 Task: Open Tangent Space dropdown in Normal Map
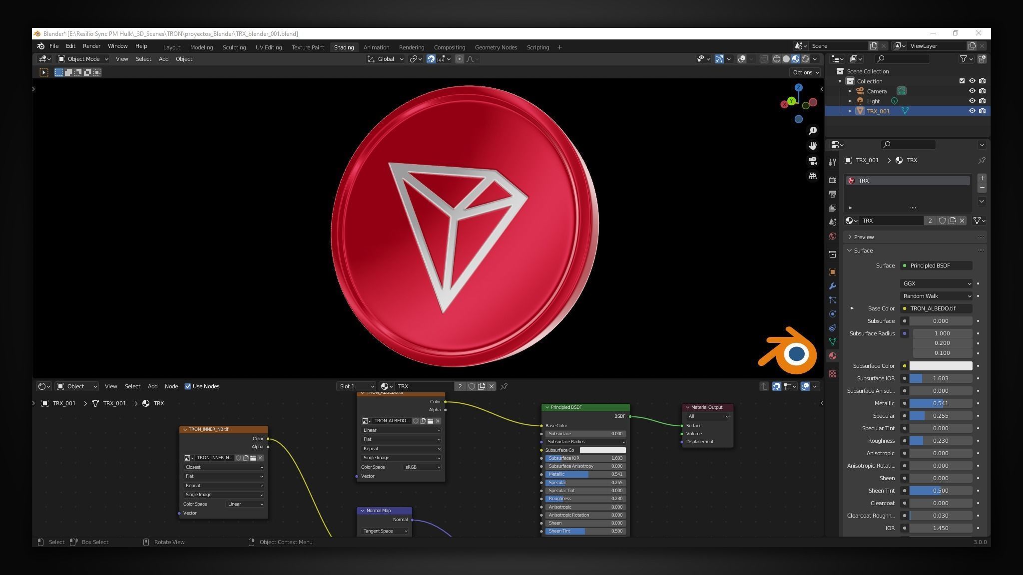[385, 531]
